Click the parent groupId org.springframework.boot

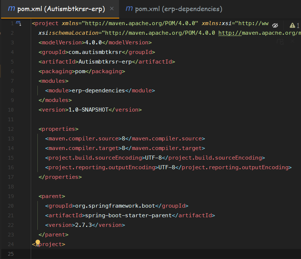click(115, 206)
